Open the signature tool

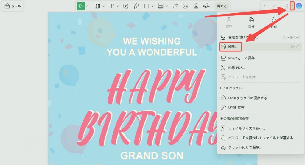pos(207,6)
